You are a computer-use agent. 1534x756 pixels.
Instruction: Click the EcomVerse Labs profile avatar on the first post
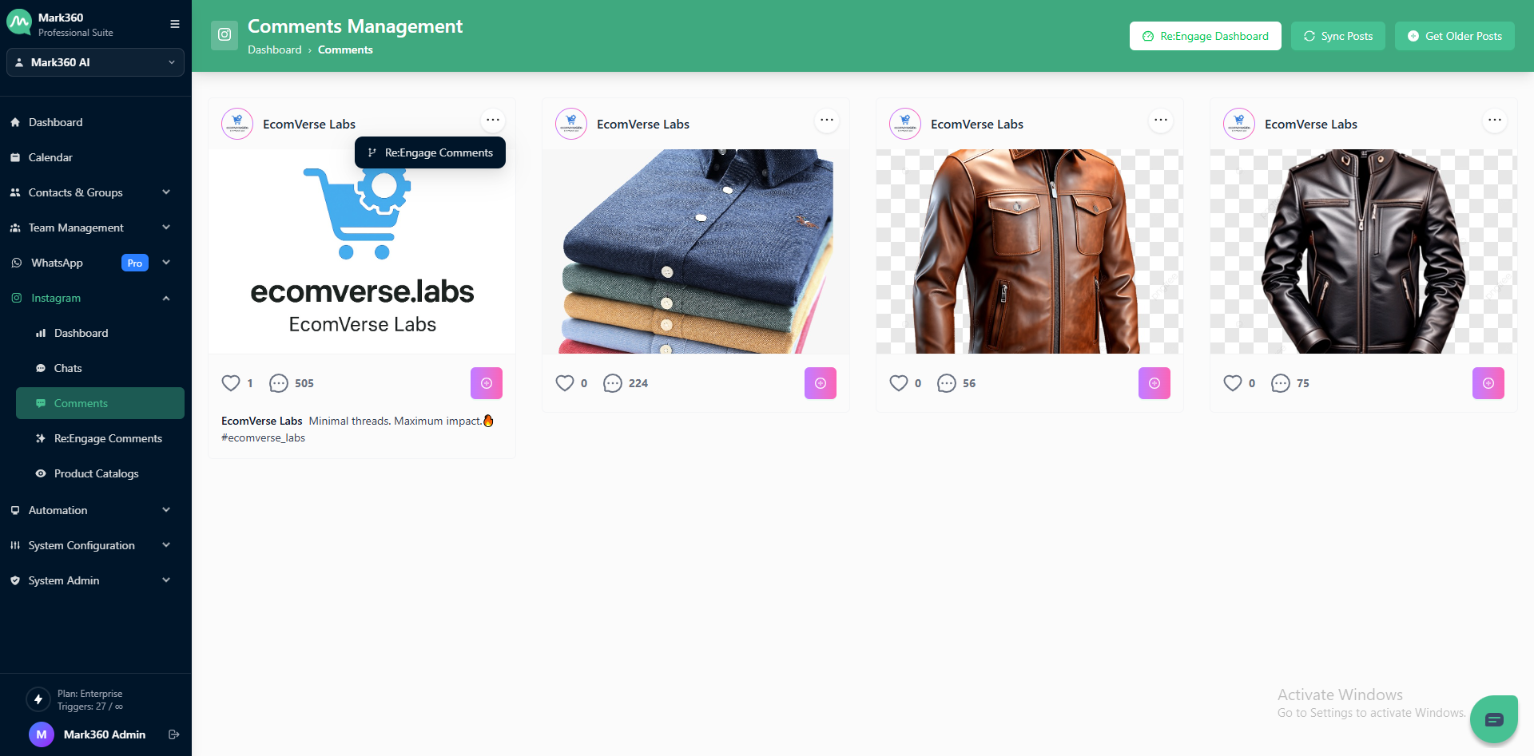click(237, 124)
